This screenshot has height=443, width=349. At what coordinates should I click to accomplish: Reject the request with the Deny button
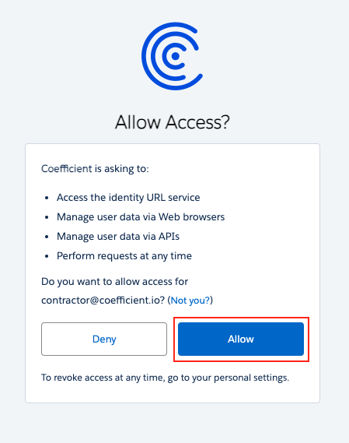(104, 339)
